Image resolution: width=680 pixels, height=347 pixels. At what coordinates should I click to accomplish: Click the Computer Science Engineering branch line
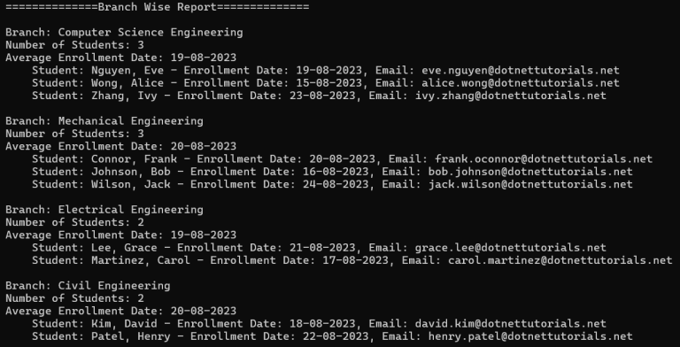[124, 33]
